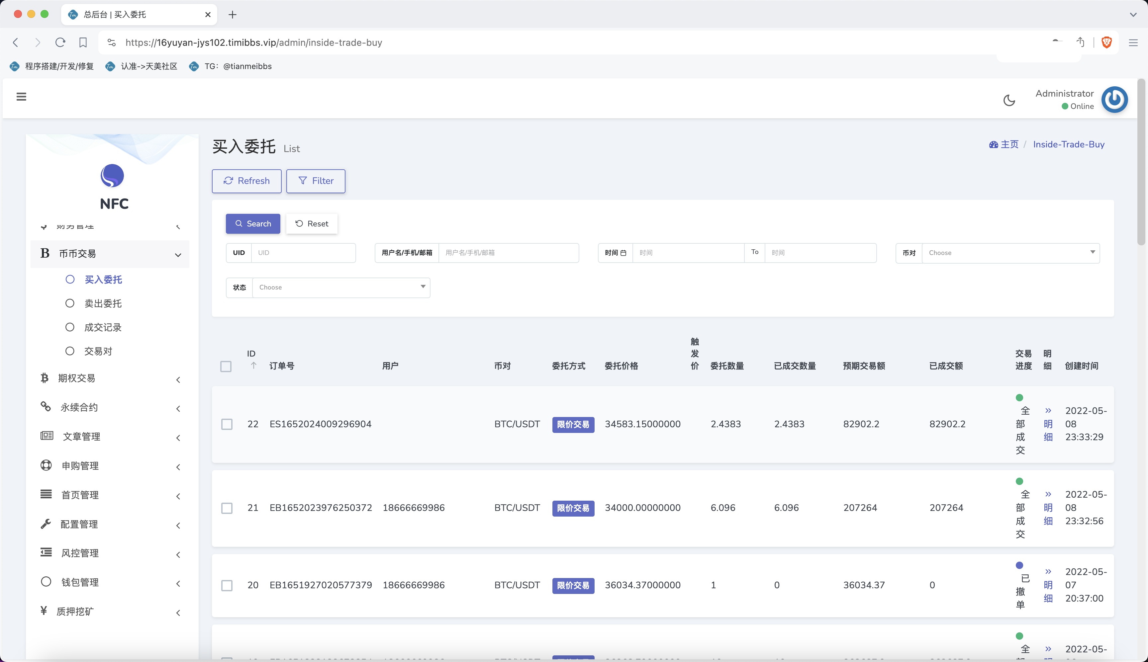Screen dimensions: 1148x662
Task: Select 卖出委托 from sidebar menu
Action: pos(103,303)
